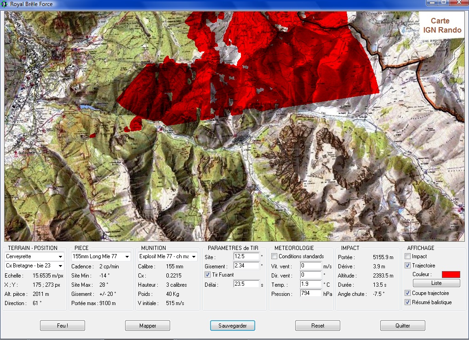Click the Dérive value 3.9 m
Viewport: 469px width, 340px height.
379,266
